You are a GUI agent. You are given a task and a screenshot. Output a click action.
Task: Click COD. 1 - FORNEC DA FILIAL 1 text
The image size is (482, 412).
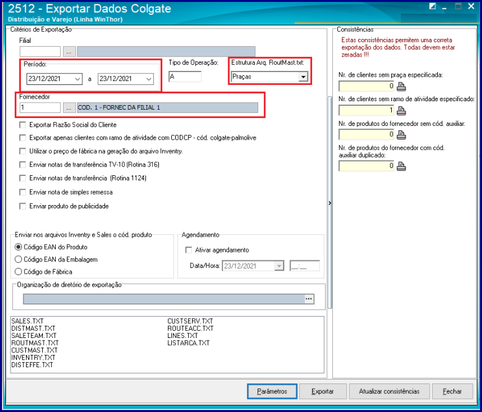pos(119,108)
